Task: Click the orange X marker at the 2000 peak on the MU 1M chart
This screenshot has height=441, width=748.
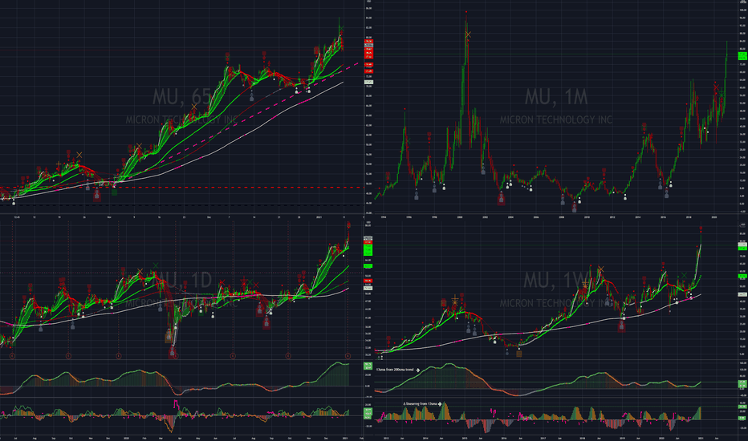Action: (x=468, y=34)
